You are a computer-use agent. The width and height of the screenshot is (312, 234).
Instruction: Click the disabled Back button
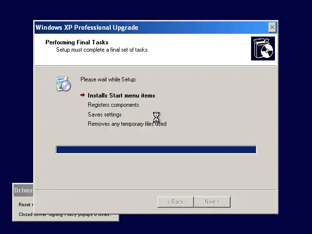[175, 202]
